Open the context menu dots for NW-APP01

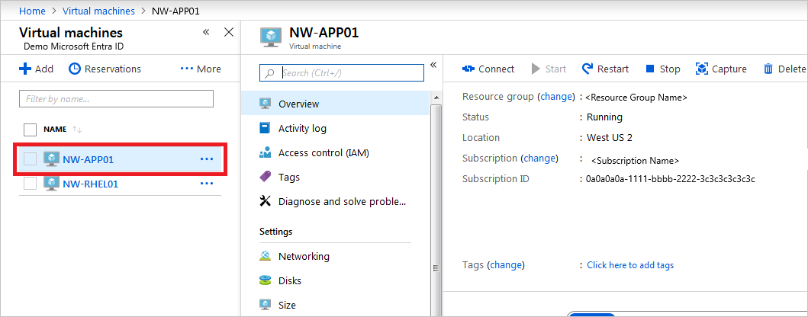coord(207,159)
